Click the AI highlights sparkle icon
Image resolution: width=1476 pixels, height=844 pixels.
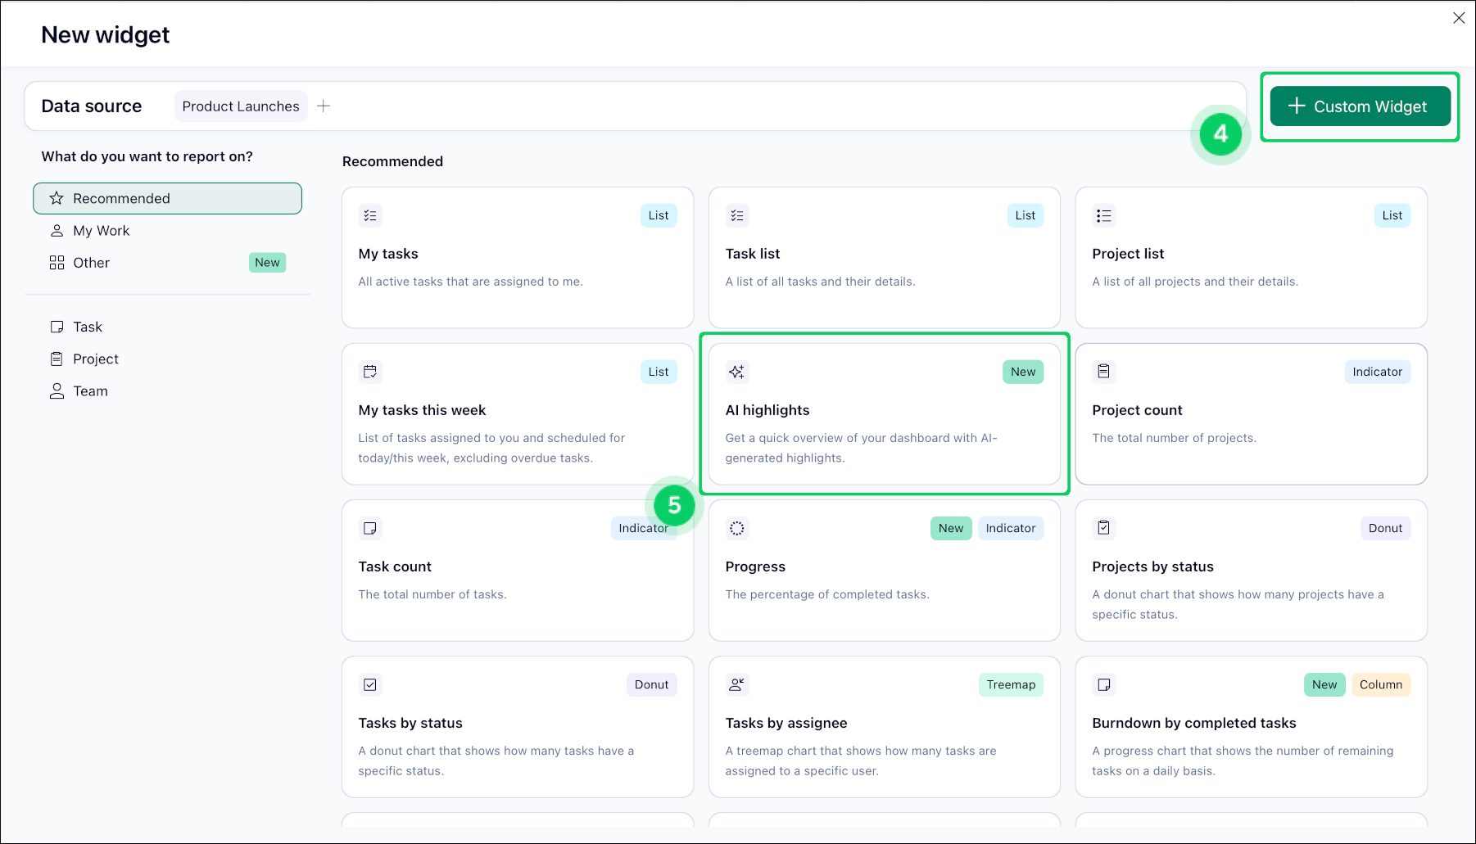point(736,372)
